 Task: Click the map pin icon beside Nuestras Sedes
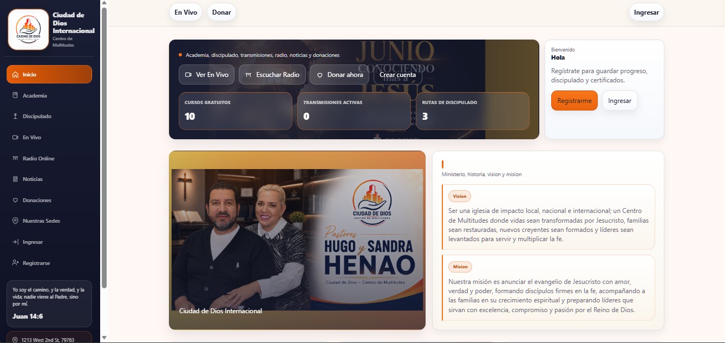click(15, 221)
